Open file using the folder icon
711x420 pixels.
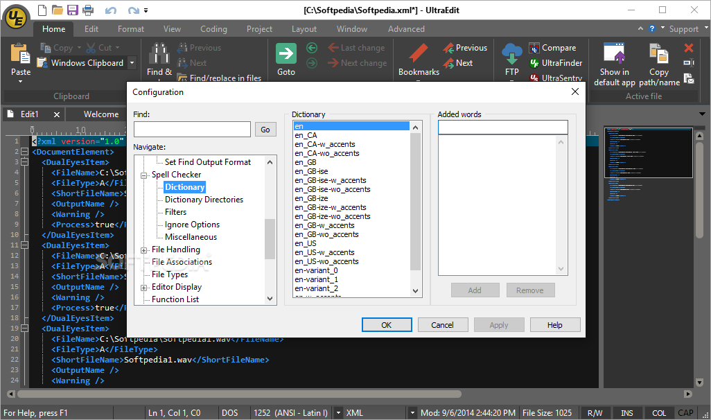(x=57, y=10)
